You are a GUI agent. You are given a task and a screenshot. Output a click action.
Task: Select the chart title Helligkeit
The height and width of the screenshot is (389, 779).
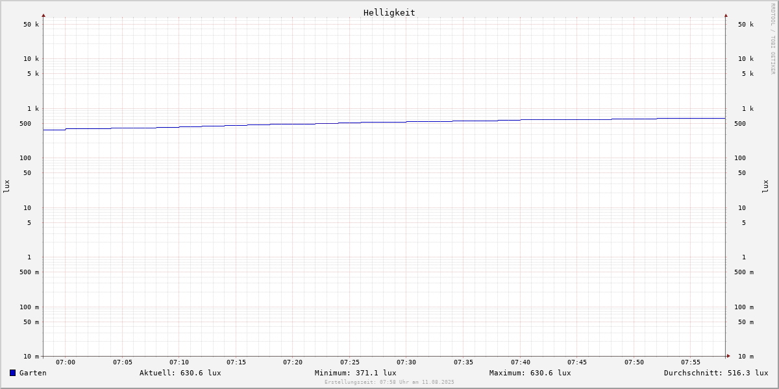389,12
